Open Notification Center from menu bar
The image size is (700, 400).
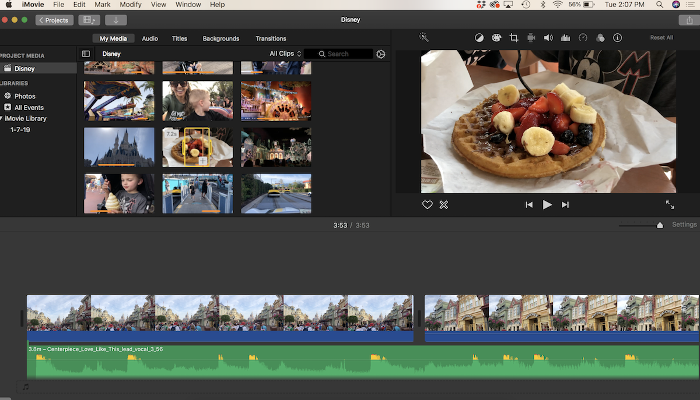tap(691, 5)
